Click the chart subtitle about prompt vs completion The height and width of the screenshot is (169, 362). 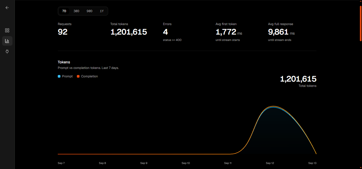[88, 68]
